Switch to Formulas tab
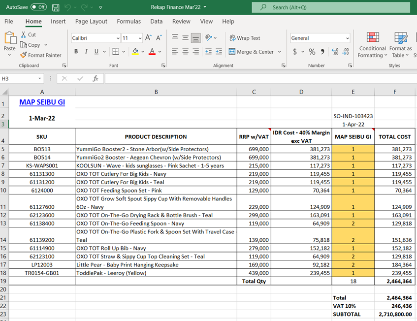Image resolution: width=417 pixels, height=321 pixels. tap(128, 21)
